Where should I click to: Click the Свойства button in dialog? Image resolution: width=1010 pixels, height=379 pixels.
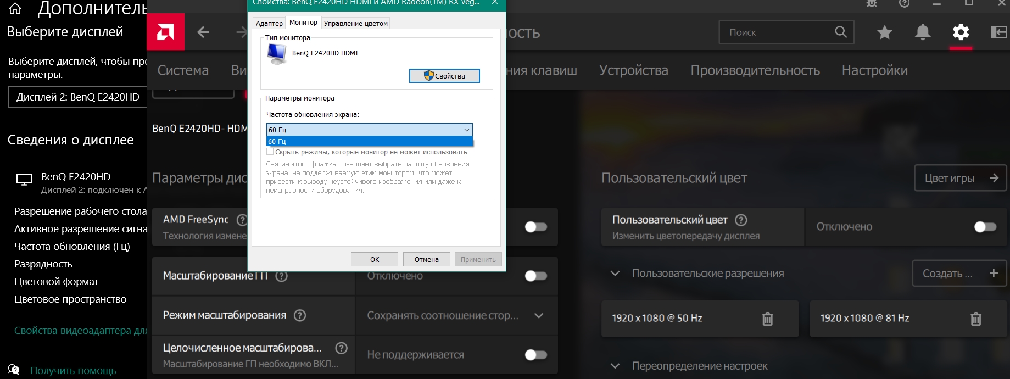coord(444,76)
